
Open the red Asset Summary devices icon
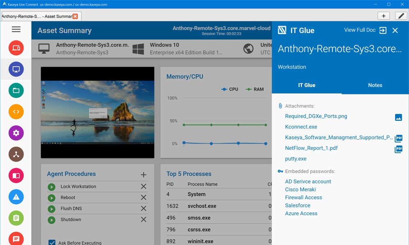[16, 48]
